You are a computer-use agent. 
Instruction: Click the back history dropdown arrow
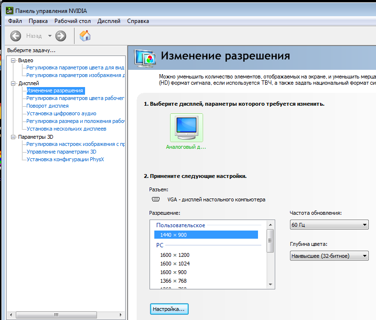point(50,36)
